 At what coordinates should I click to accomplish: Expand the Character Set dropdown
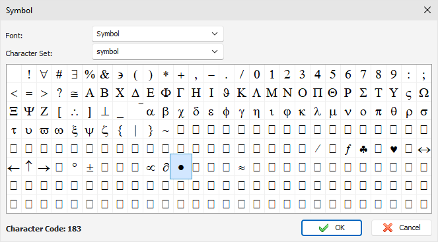pos(158,52)
